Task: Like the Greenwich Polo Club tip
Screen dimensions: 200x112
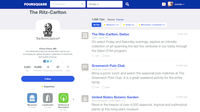Action: tap(95, 87)
